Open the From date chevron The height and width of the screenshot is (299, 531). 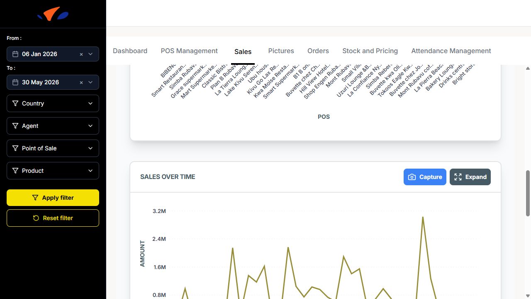click(91, 54)
